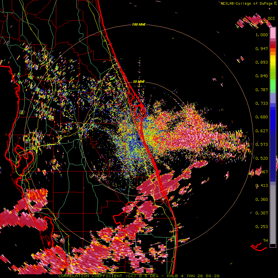This screenshot has height=278, width=278.
Task: Select the 0.840 scale value
Action: click(262, 76)
